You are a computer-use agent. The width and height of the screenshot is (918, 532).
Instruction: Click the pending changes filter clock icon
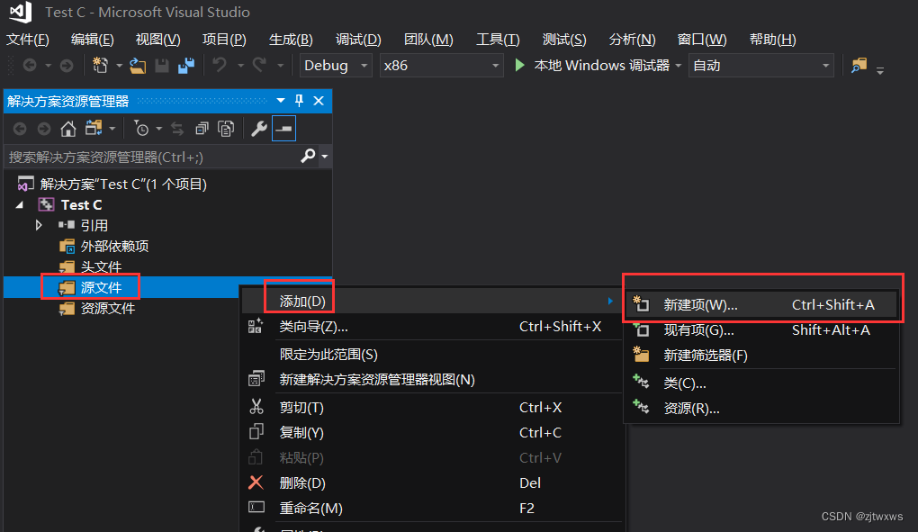point(141,128)
